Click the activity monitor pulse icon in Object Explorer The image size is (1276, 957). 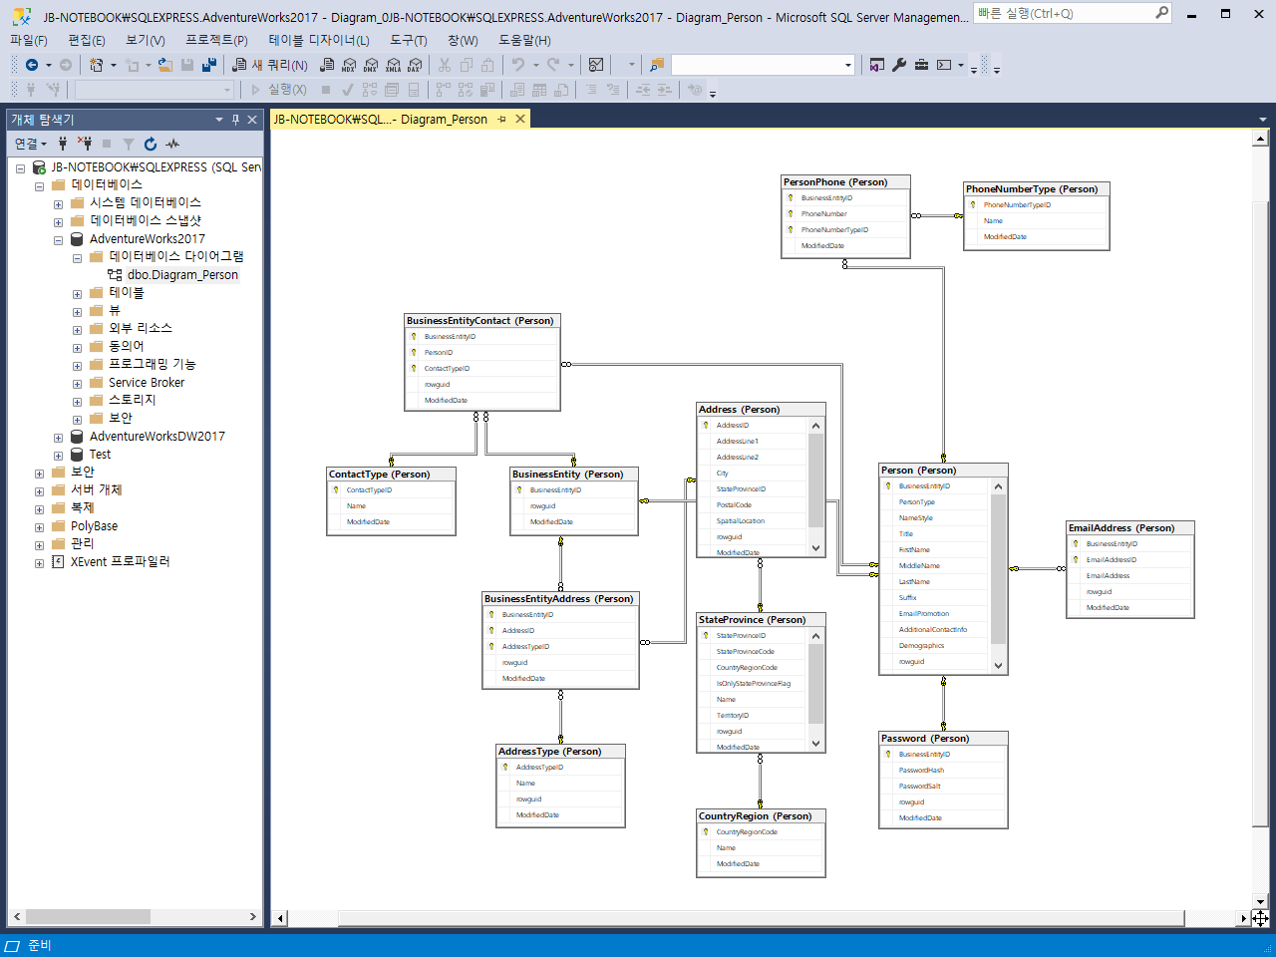point(172,144)
